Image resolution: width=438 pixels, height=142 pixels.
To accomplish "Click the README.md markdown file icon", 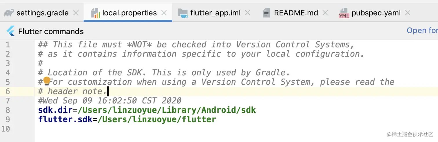I will tap(267, 13).
